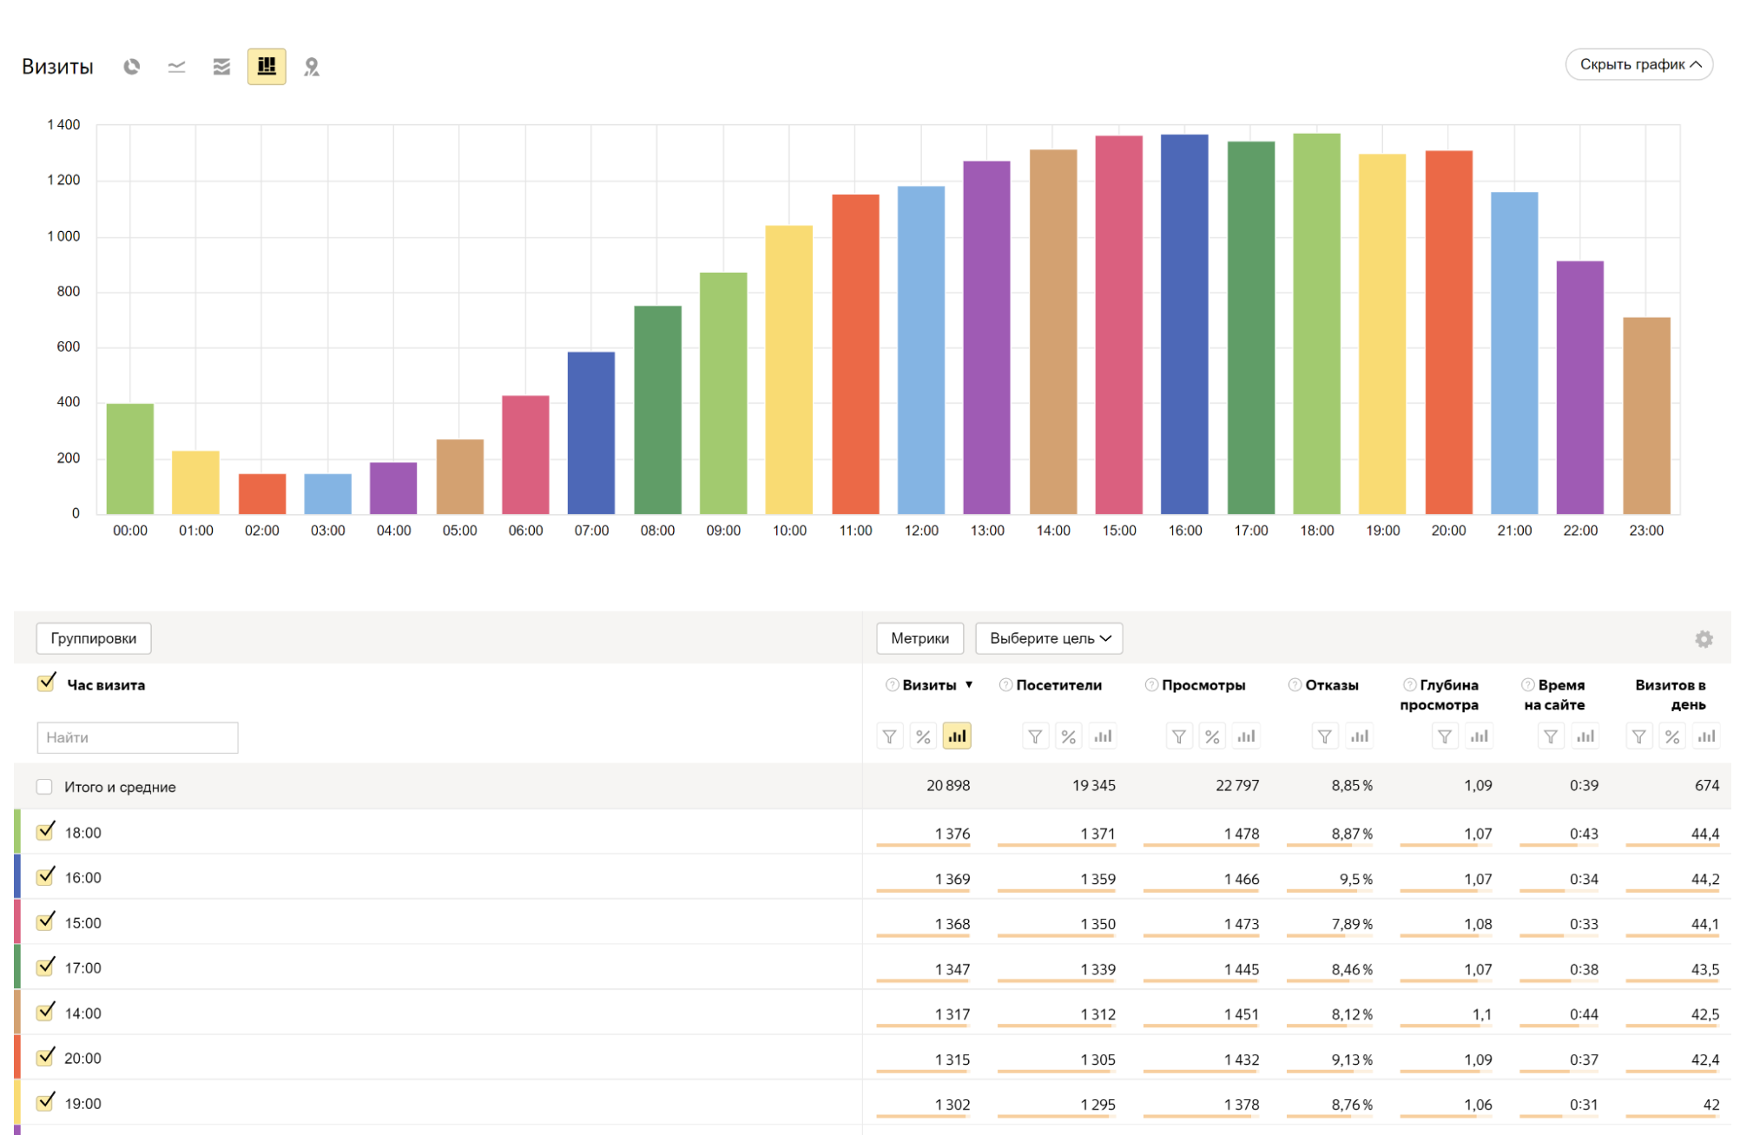Screen dimensions: 1740x1135
Task: Click Отказы value 9,5 % for 16:00
Action: [x=1355, y=879]
